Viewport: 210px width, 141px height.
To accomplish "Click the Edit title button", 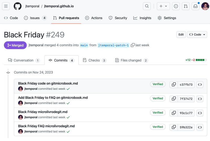I will tap(181, 35).
